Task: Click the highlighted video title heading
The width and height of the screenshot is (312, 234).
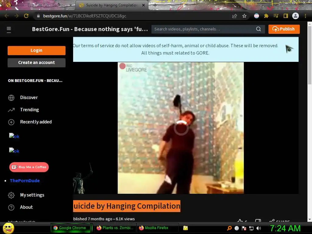Action: point(127,206)
